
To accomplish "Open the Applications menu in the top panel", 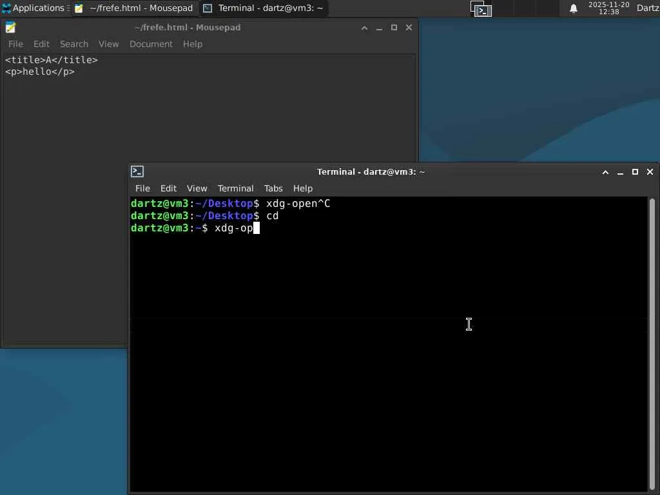I will 34,8.
